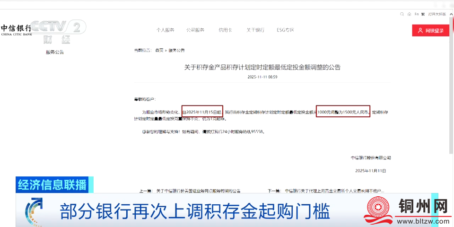Switch site language to En
Image resolution: width=454 pixels, height=227 pixels.
click(417, 14)
